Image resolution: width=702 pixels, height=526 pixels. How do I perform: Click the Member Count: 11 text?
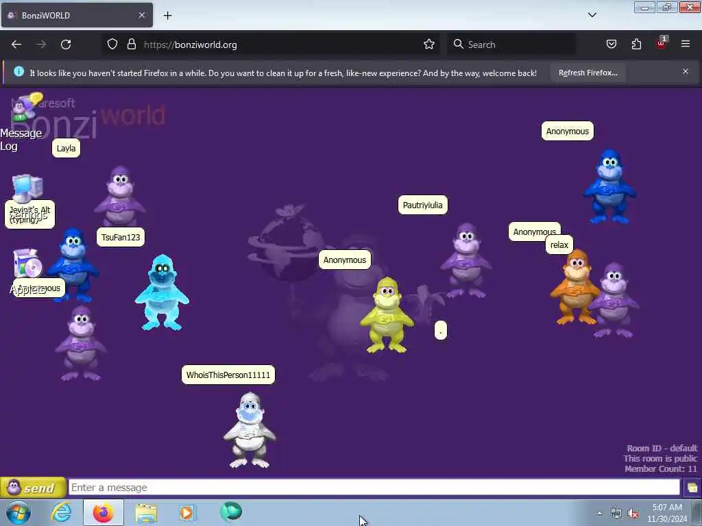click(660, 468)
